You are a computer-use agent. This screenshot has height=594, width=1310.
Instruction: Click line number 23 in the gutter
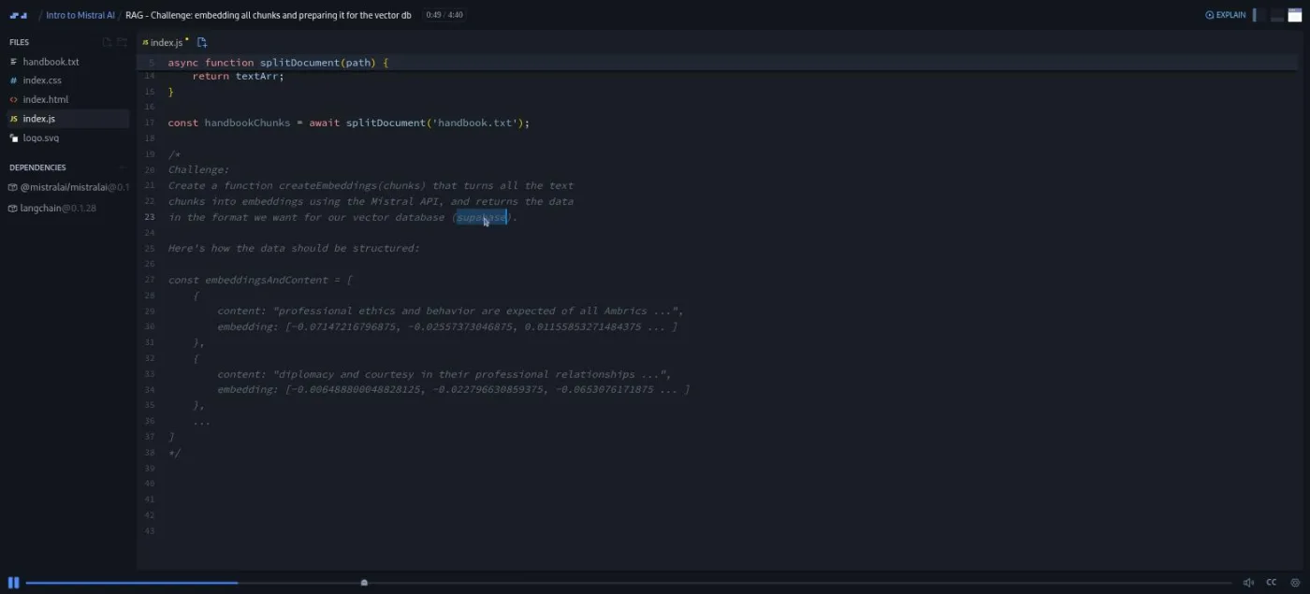click(150, 217)
